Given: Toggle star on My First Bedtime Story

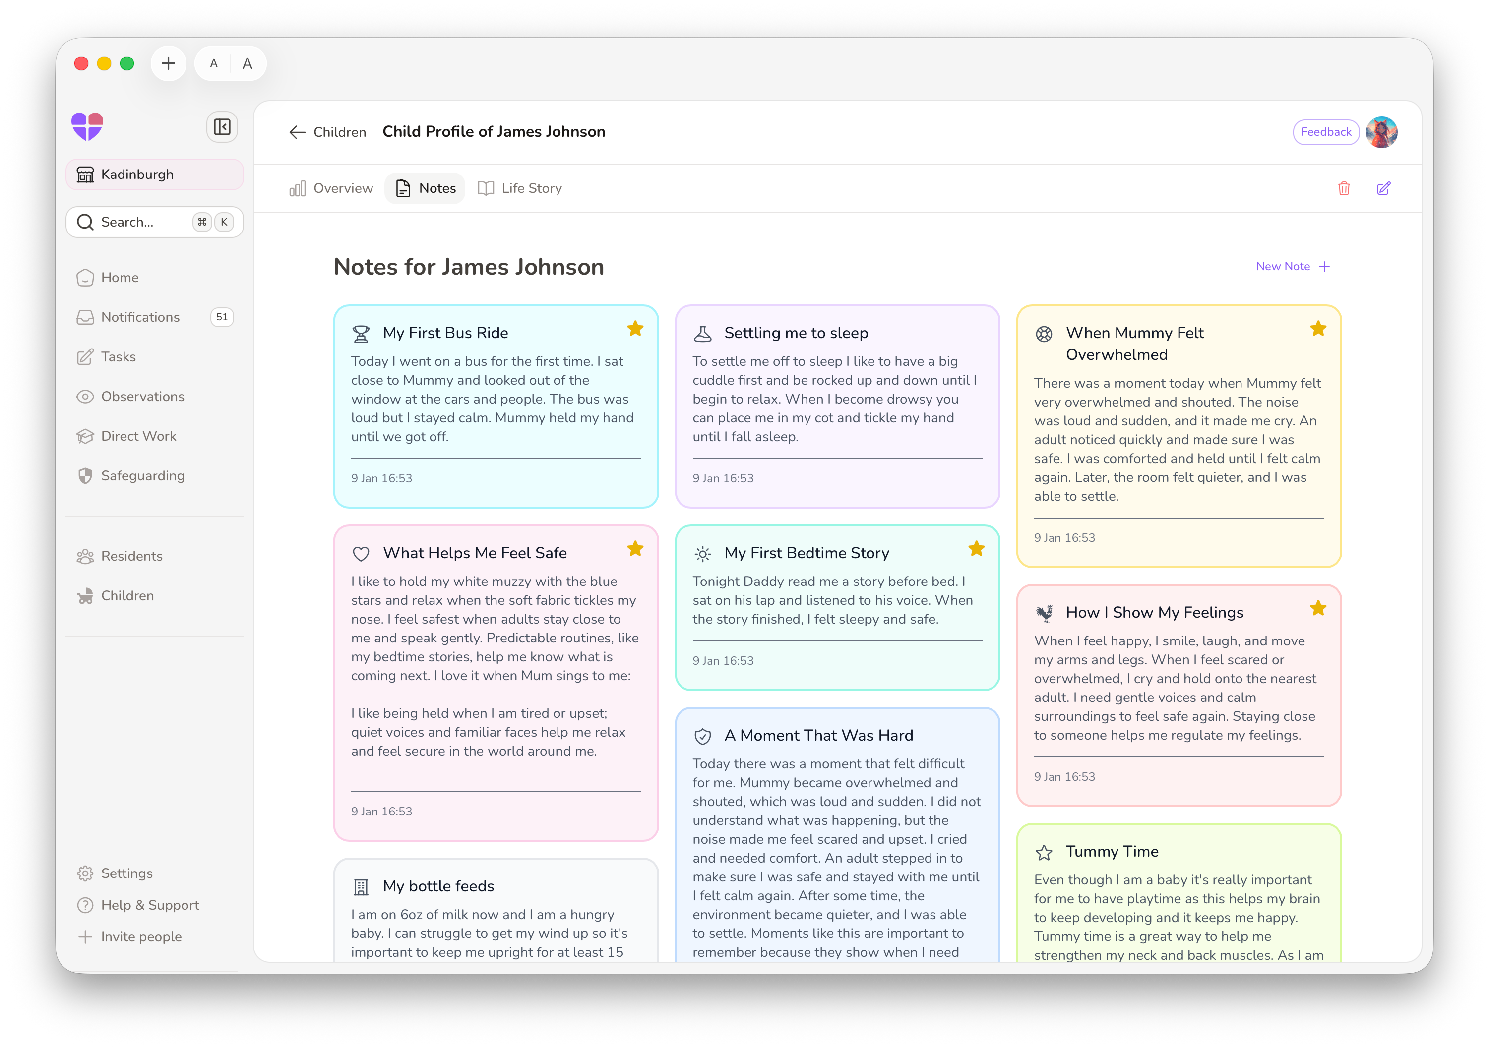Looking at the screenshot, I should pyautogui.click(x=976, y=549).
